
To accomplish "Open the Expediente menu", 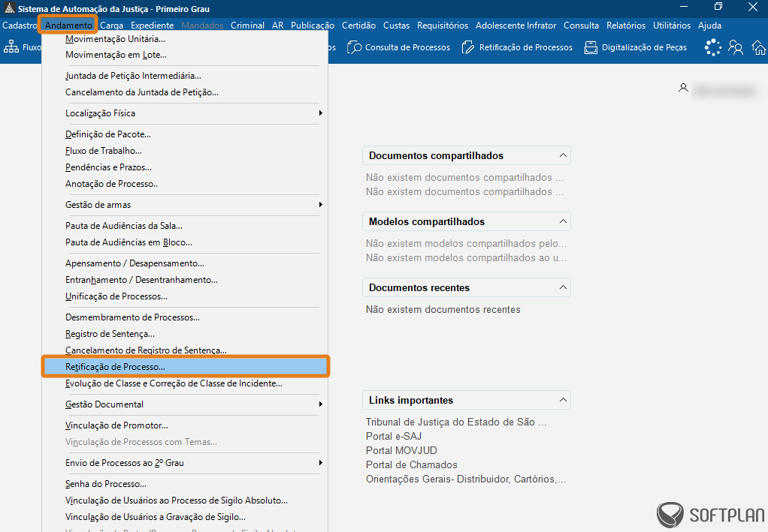I will (x=153, y=26).
